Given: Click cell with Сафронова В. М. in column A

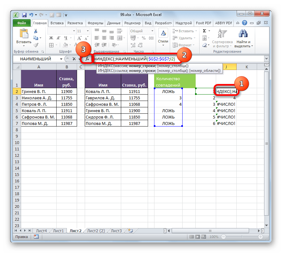Looking at the screenshot, I should pyautogui.click(x=39, y=117).
